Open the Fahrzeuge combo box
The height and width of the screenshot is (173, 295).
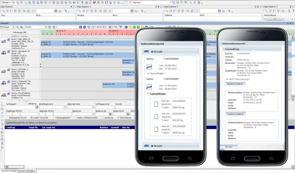coord(7,27)
